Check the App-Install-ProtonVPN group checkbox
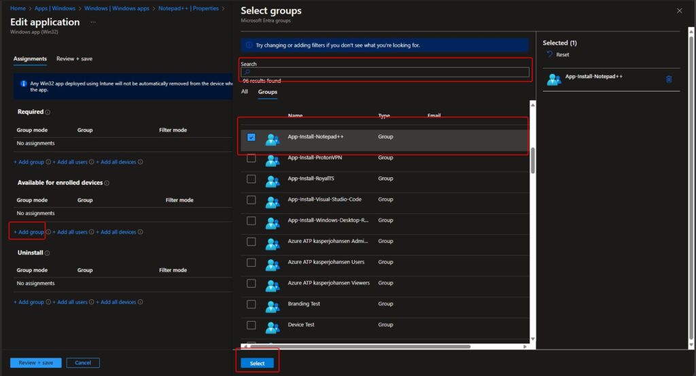 pos(251,158)
